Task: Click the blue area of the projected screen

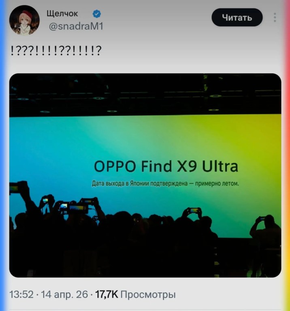Action: click(49, 149)
